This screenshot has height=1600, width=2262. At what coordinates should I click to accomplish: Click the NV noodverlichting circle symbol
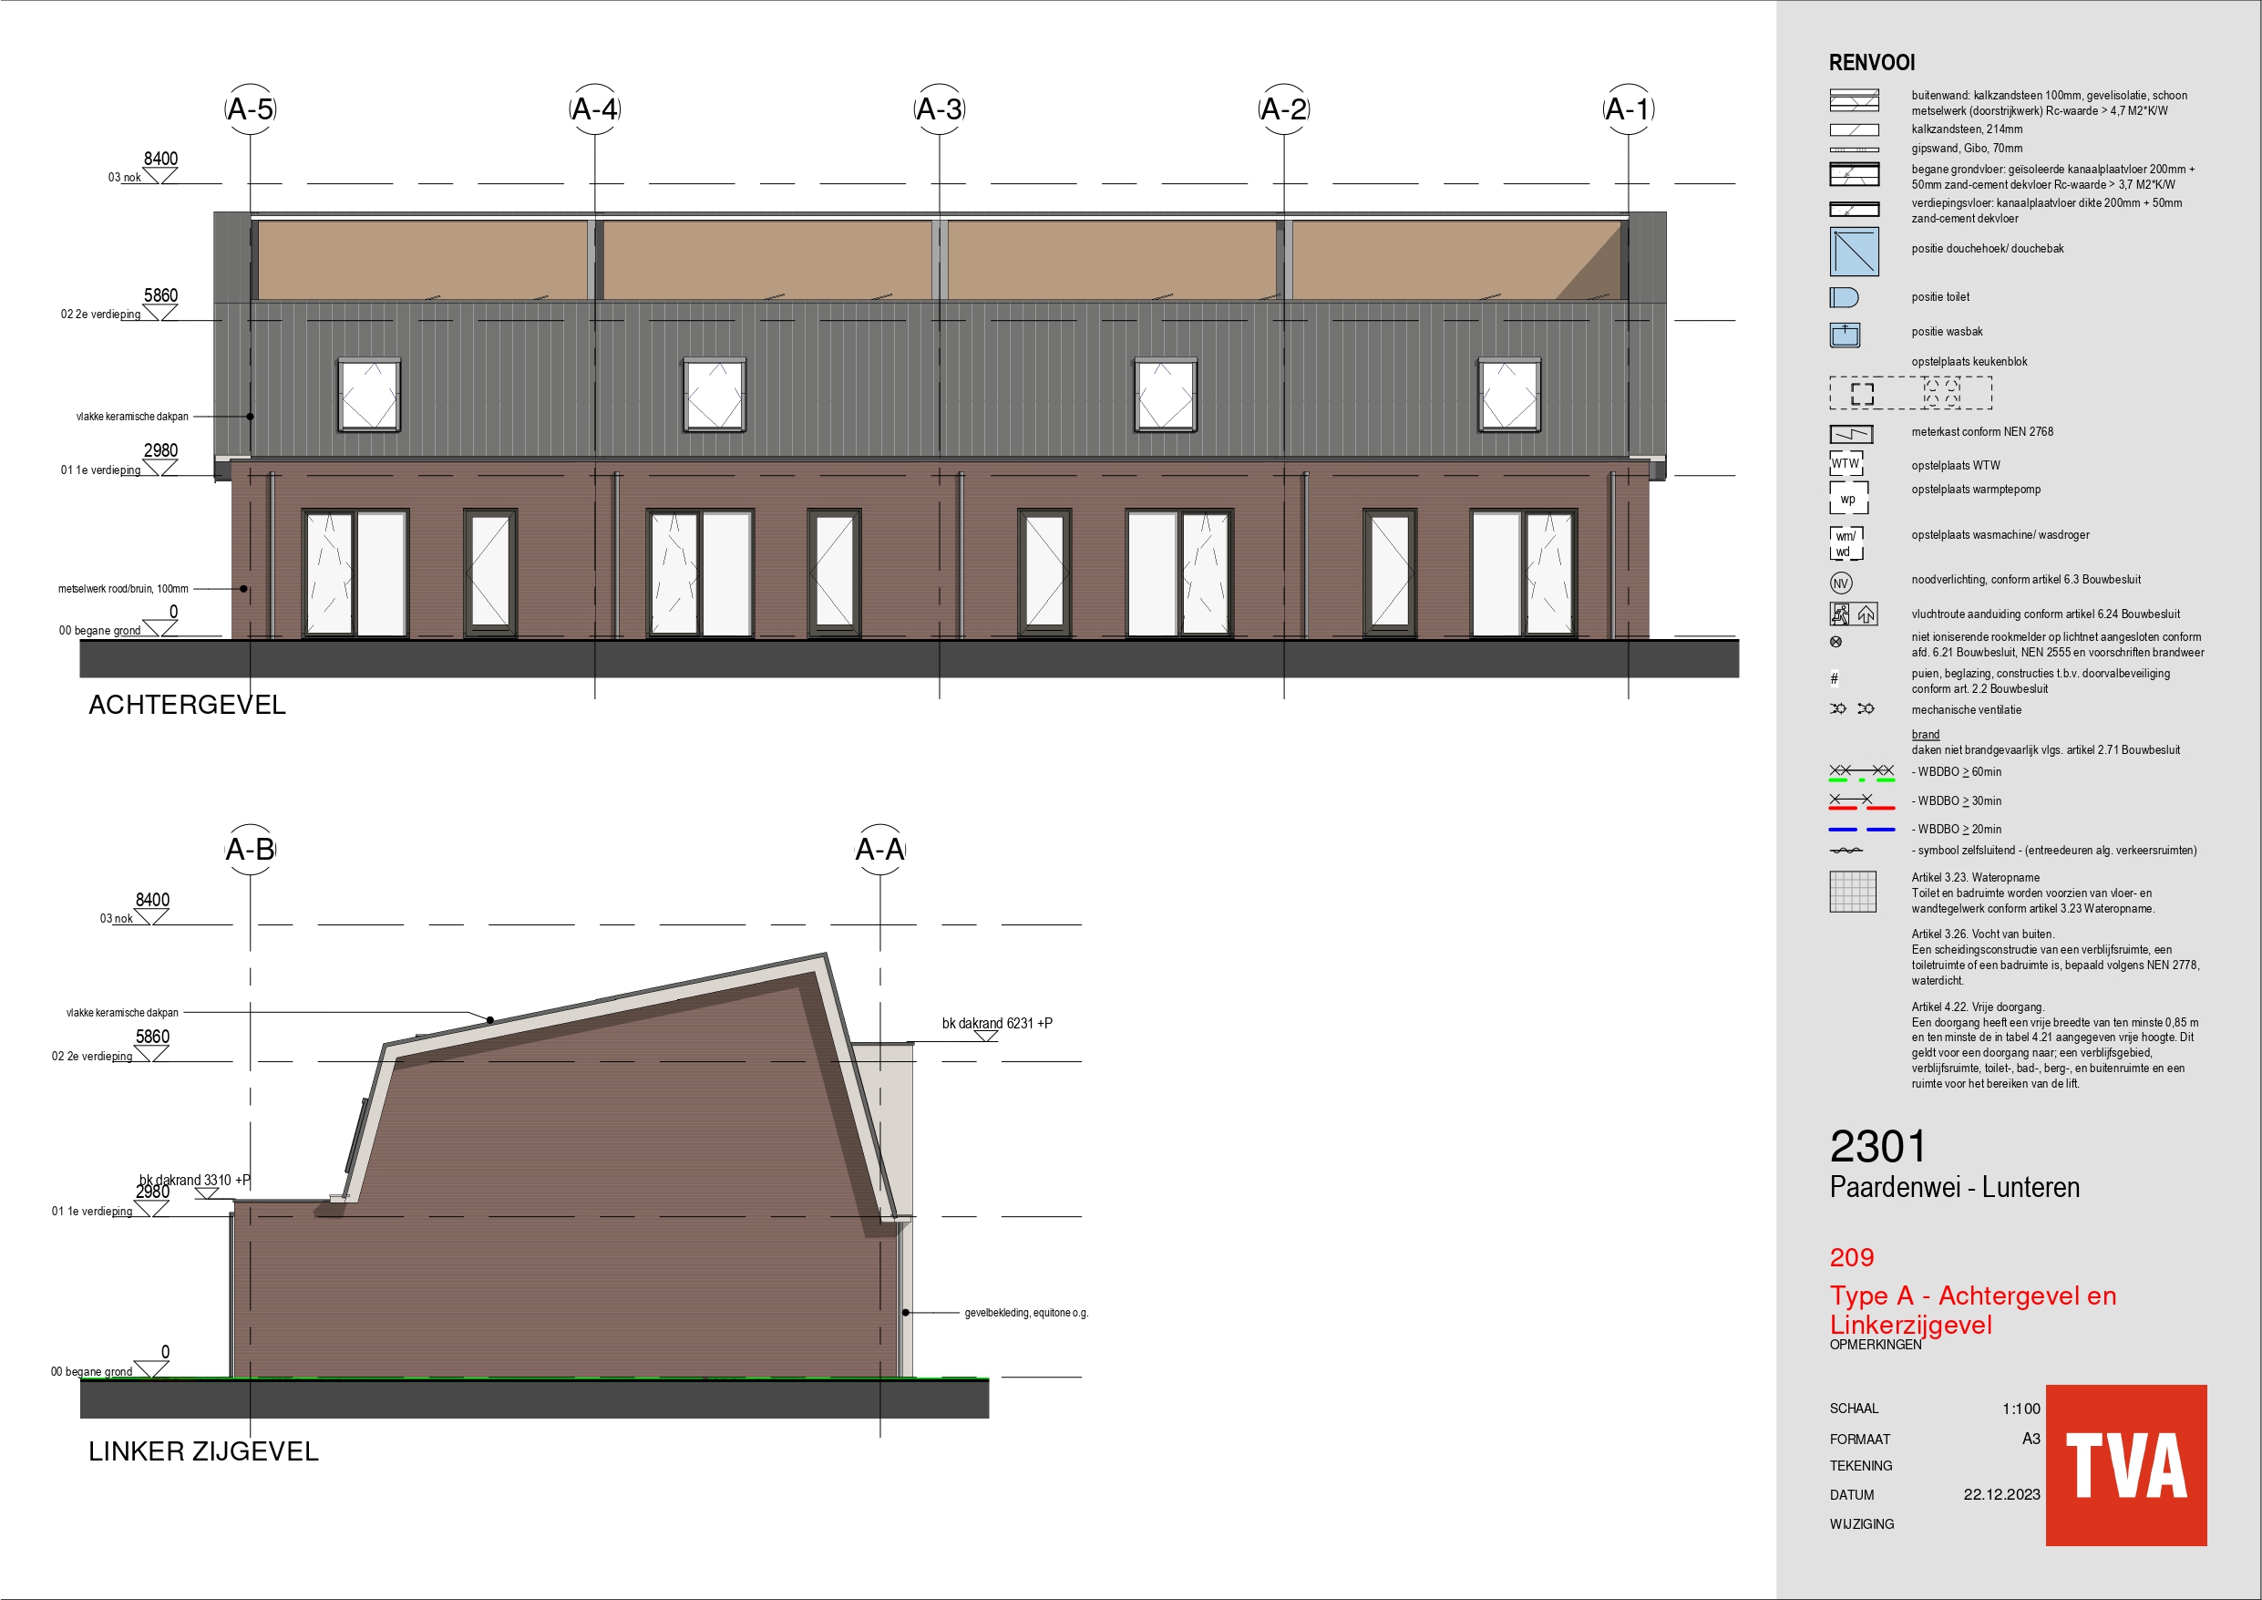coord(1841,583)
